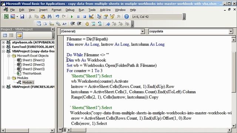Click the Redo arrow icon
237x133 pixels.
pyautogui.click(x=64, y=16)
